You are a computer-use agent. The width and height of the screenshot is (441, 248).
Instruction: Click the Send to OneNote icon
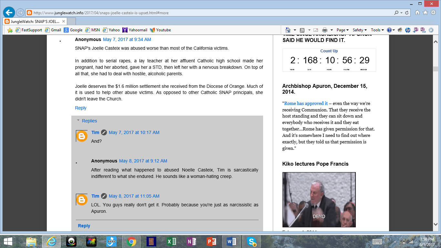coord(416,30)
